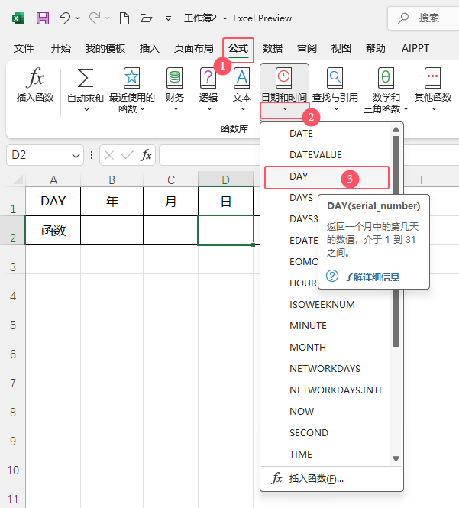Switch to the 审阅 tab
459x508 pixels.
(x=307, y=48)
